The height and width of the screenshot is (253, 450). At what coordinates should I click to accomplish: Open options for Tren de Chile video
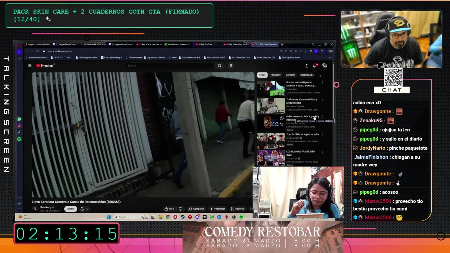pyautogui.click(x=322, y=135)
